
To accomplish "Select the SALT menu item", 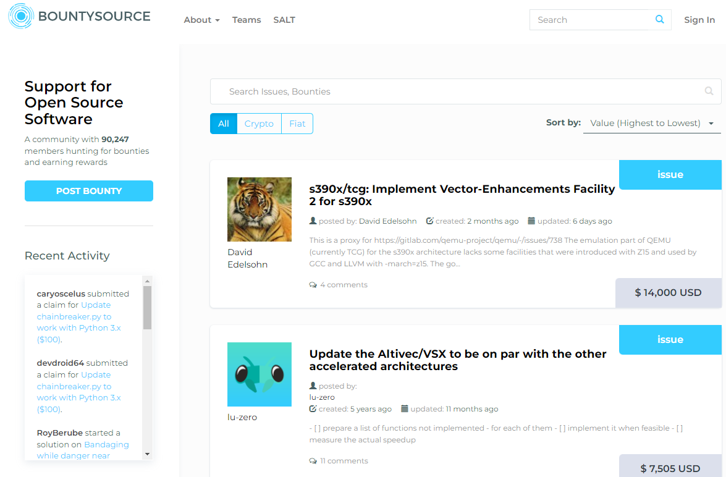I will pos(284,20).
